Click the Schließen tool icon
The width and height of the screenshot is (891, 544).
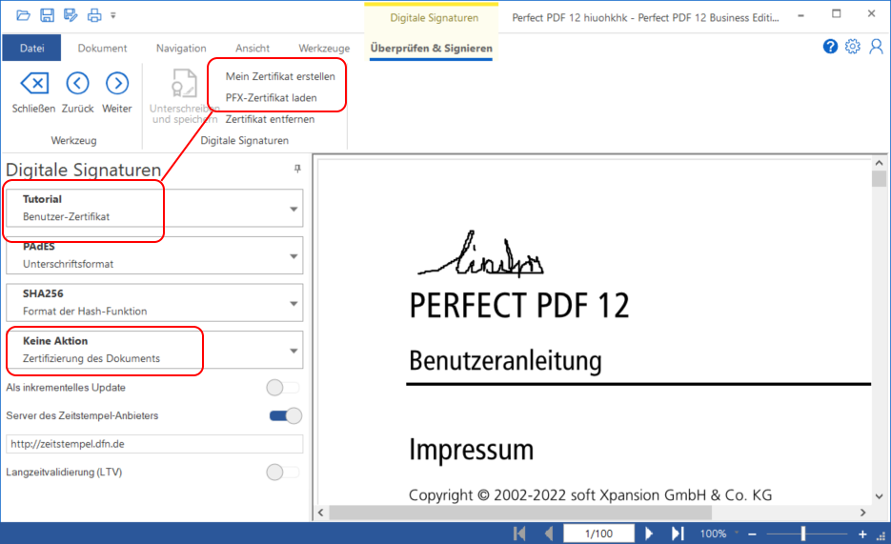(x=33, y=84)
